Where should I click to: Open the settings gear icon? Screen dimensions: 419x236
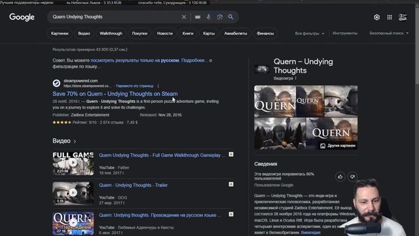tap(377, 17)
